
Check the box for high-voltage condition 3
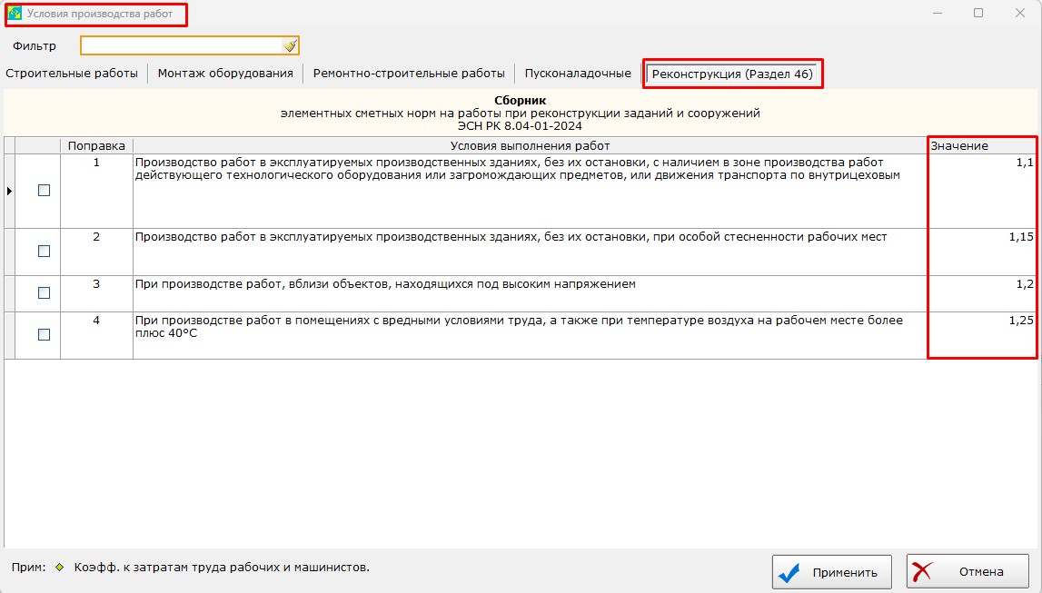tap(44, 293)
